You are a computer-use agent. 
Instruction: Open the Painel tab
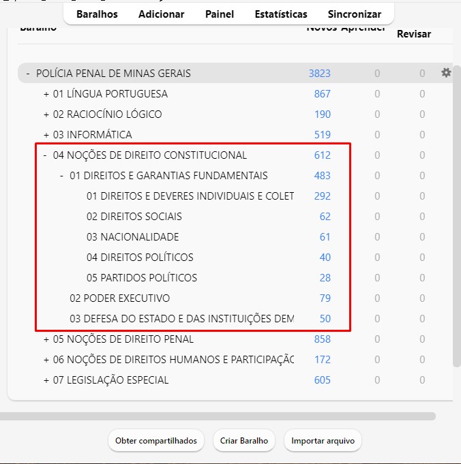[x=220, y=14]
